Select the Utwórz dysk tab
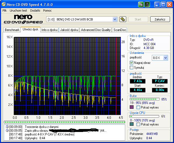The image size is (174, 143). pos(30,29)
